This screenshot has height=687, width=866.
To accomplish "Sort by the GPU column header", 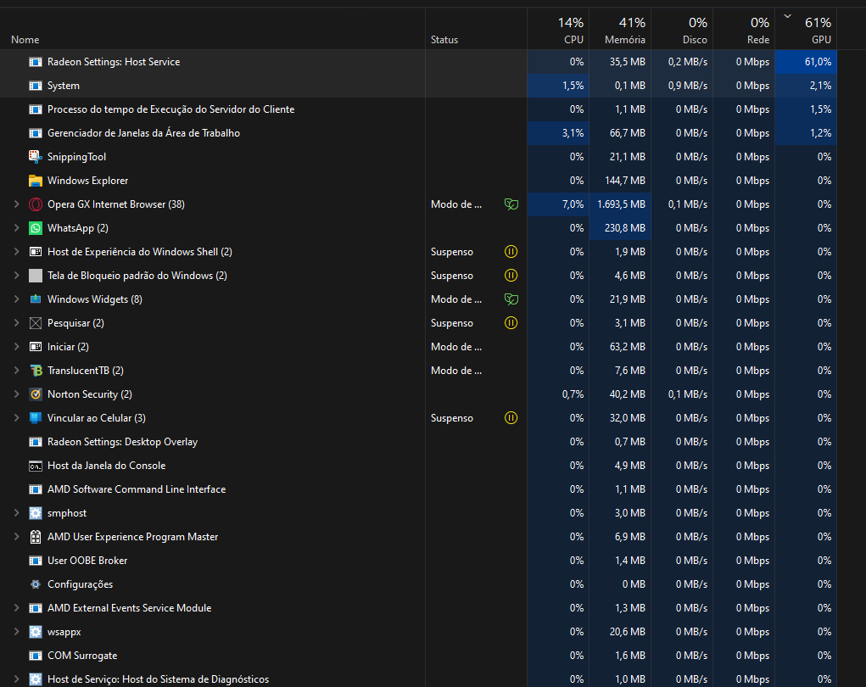I will [806, 29].
